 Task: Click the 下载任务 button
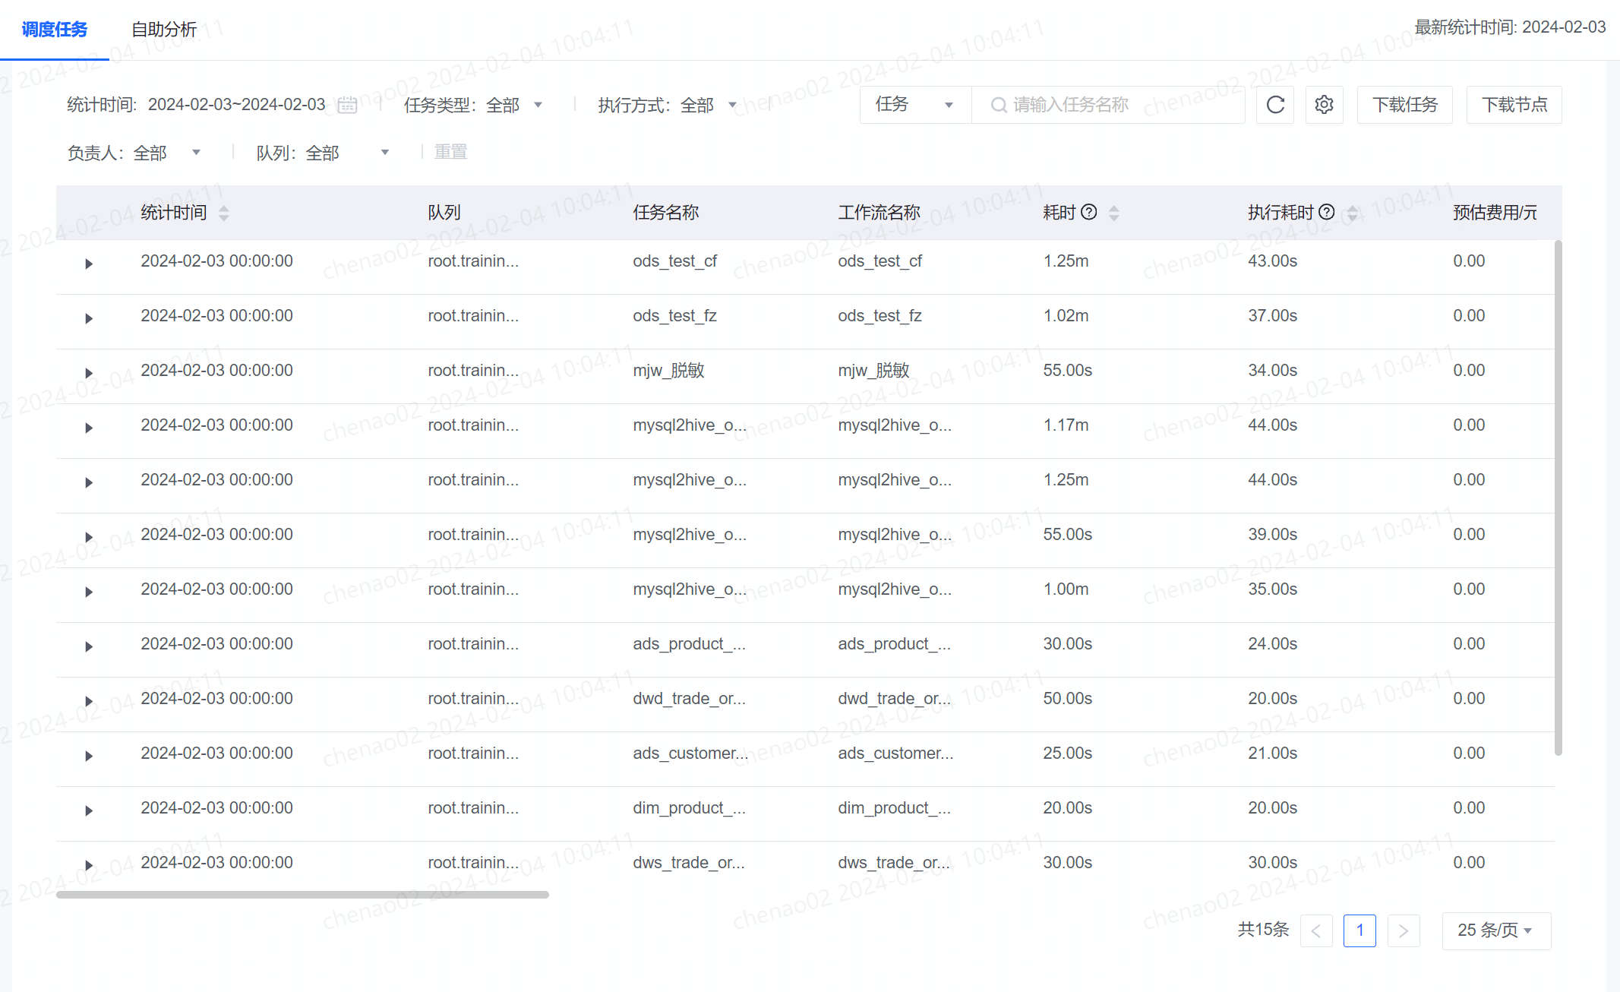pos(1404,105)
